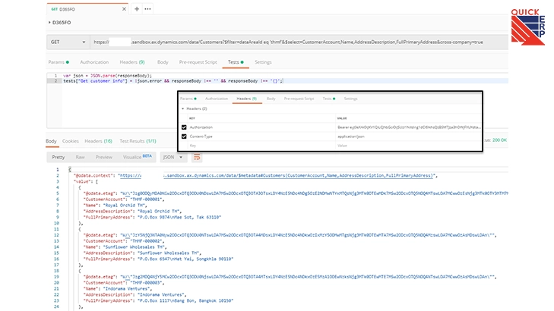
Task: Select the Preview response view
Action: (x=104, y=157)
